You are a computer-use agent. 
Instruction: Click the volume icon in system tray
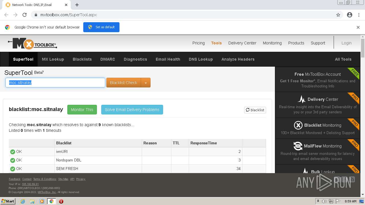click(324, 201)
